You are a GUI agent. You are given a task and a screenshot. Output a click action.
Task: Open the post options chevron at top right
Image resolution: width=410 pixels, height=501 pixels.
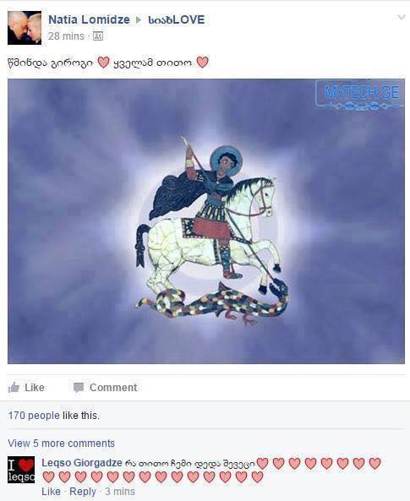click(x=402, y=17)
